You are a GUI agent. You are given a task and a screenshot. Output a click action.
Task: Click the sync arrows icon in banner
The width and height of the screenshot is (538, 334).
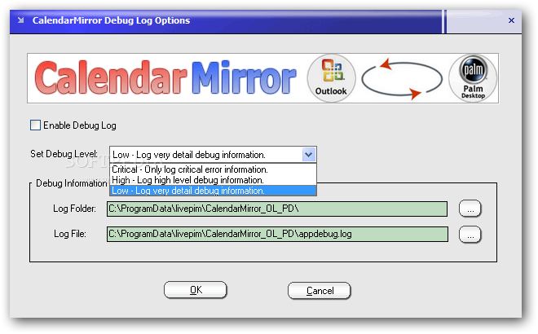click(x=402, y=79)
